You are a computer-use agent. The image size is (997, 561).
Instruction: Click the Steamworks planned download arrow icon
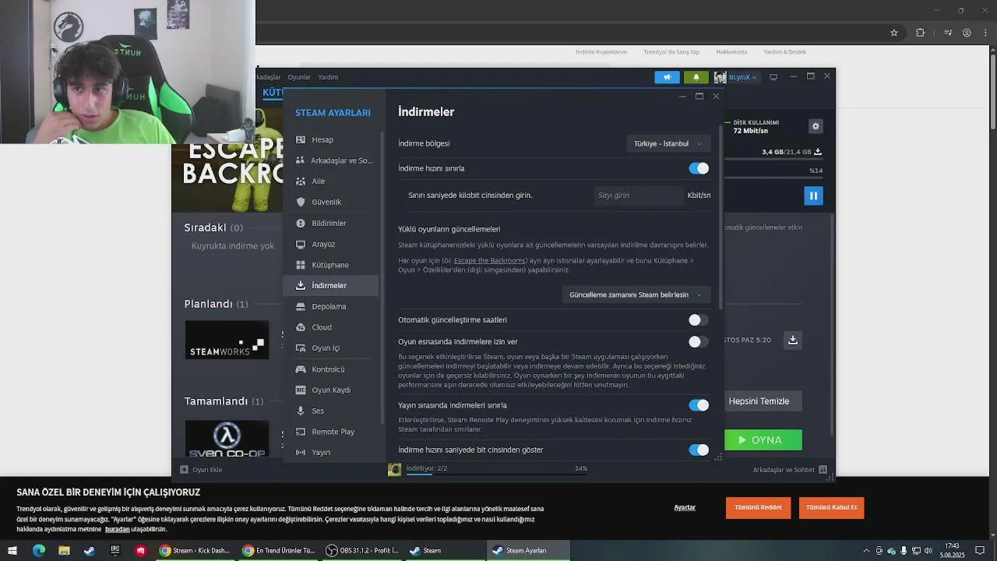[x=793, y=340]
